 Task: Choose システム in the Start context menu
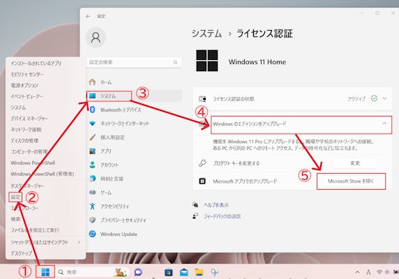pos(18,107)
